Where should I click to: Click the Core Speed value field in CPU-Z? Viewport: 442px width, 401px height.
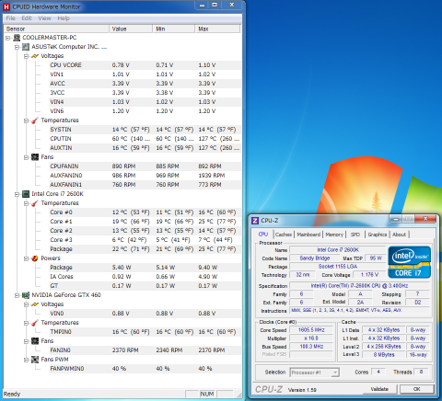(311, 330)
